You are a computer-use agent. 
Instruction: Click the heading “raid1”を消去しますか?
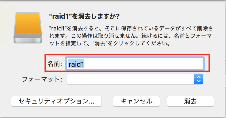point(84,16)
